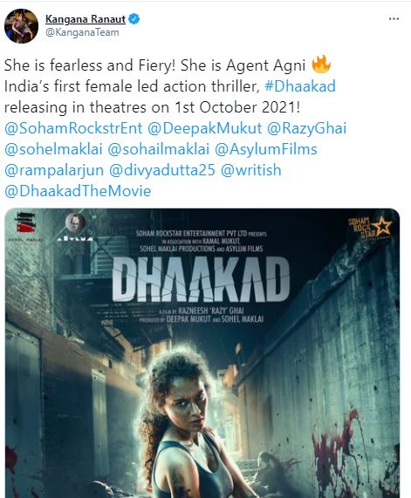Visit the @AsylumFilms mention

click(x=266, y=149)
